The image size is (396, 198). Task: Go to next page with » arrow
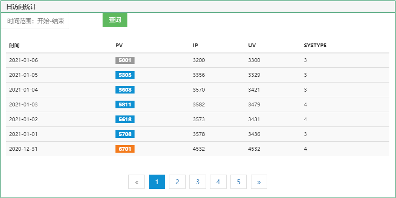[x=259, y=182]
